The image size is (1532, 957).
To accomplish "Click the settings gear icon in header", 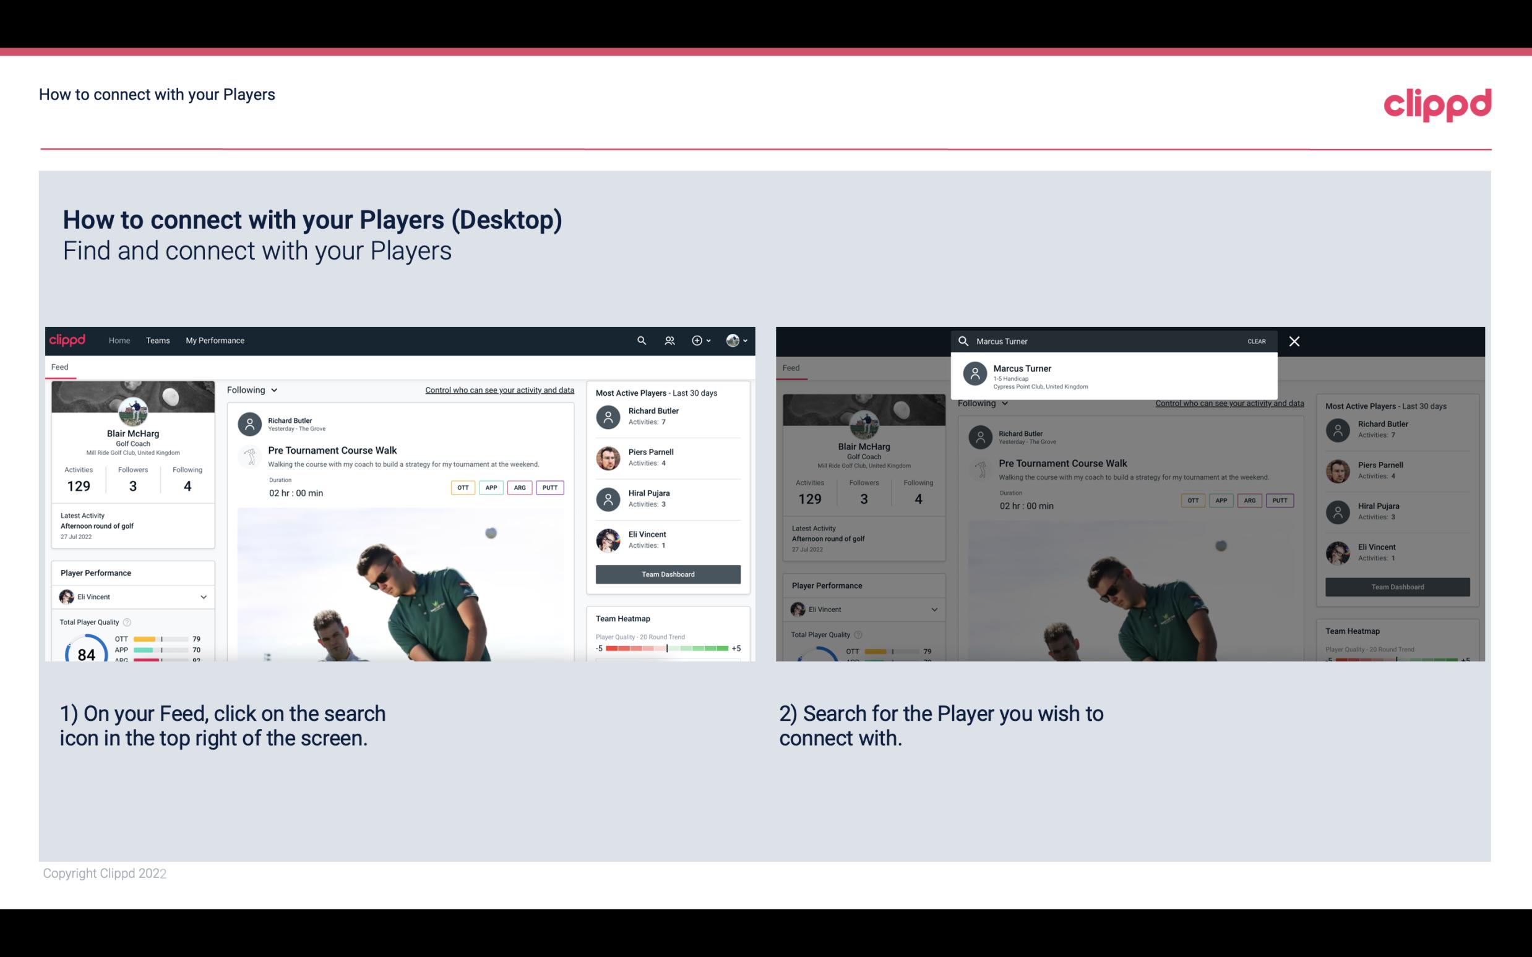I will coord(697,339).
